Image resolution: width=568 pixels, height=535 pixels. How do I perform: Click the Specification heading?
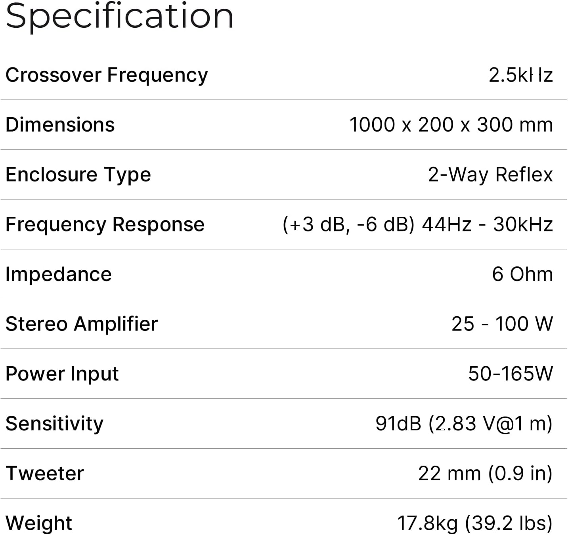click(119, 16)
